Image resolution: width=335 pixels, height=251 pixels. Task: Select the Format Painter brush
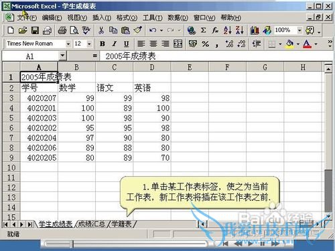[138, 30]
